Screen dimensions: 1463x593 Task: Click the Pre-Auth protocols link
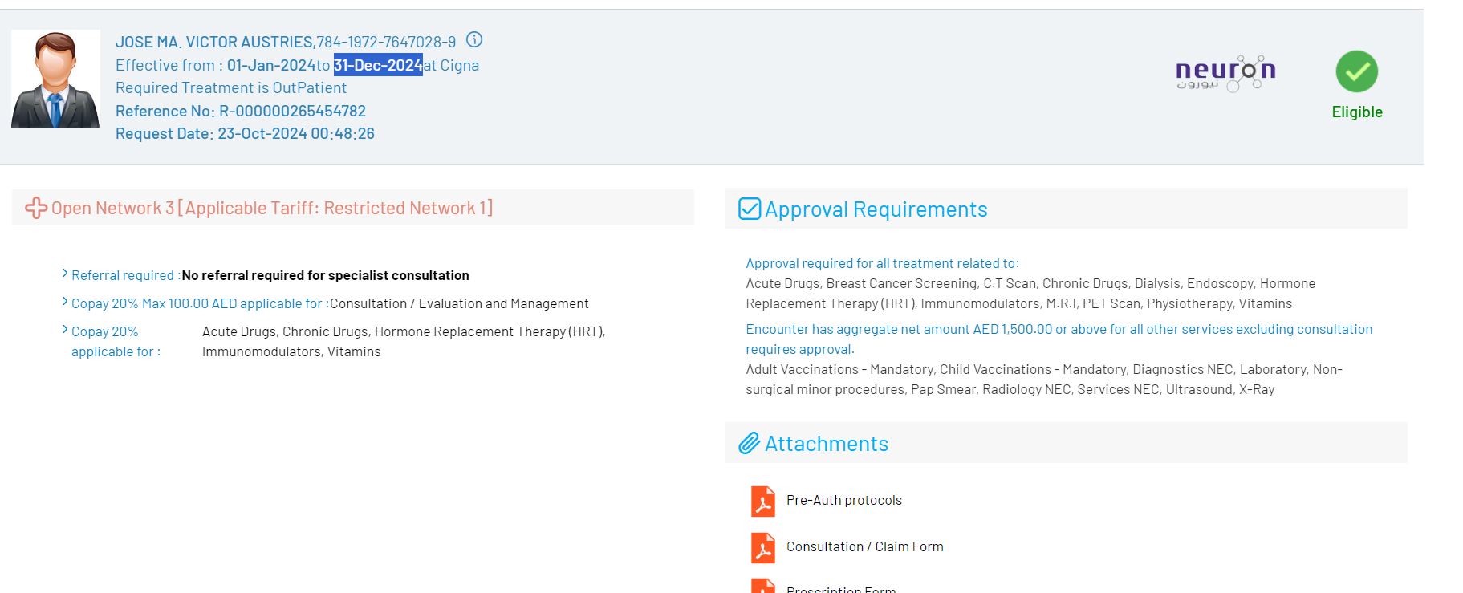843,501
